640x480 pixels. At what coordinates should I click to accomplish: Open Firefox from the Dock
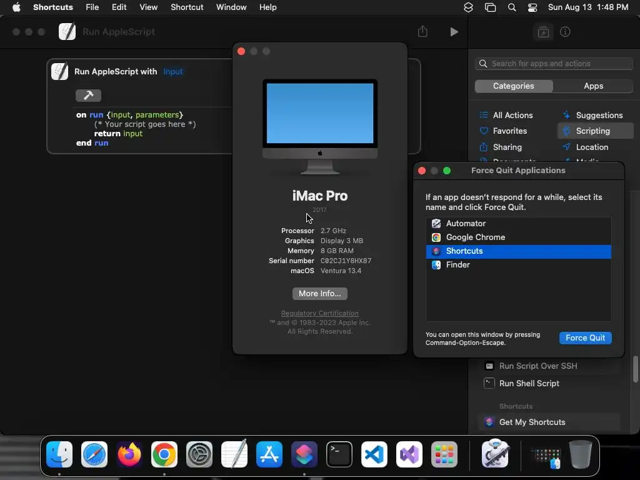coord(129,454)
